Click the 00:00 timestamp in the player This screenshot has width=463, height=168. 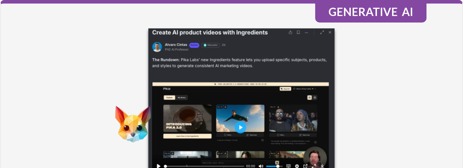pyautogui.click(x=251, y=166)
